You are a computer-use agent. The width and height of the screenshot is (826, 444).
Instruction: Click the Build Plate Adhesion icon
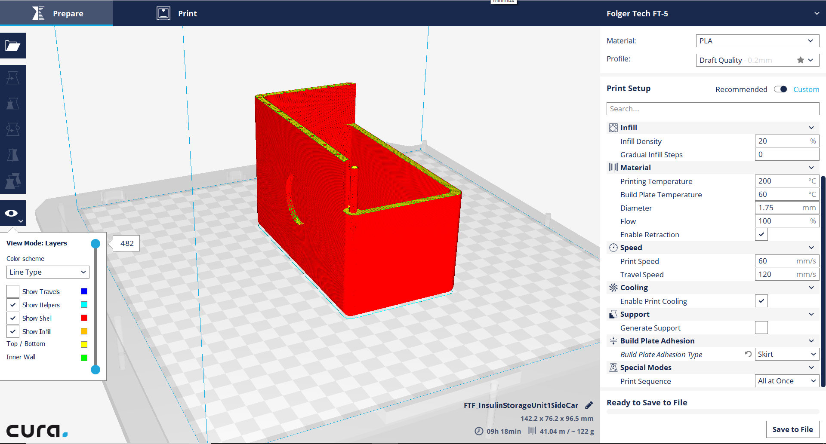(613, 341)
